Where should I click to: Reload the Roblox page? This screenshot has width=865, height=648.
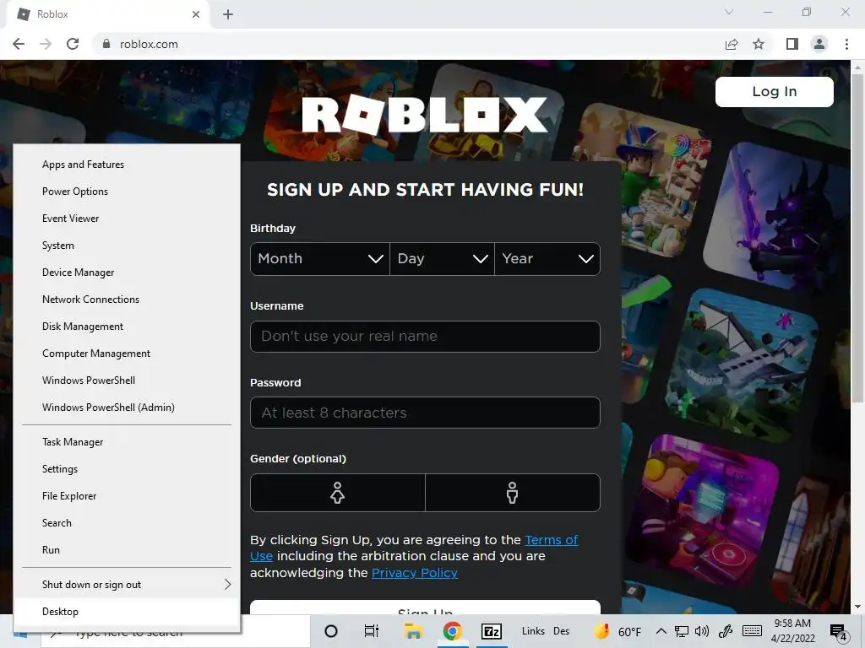pyautogui.click(x=73, y=44)
